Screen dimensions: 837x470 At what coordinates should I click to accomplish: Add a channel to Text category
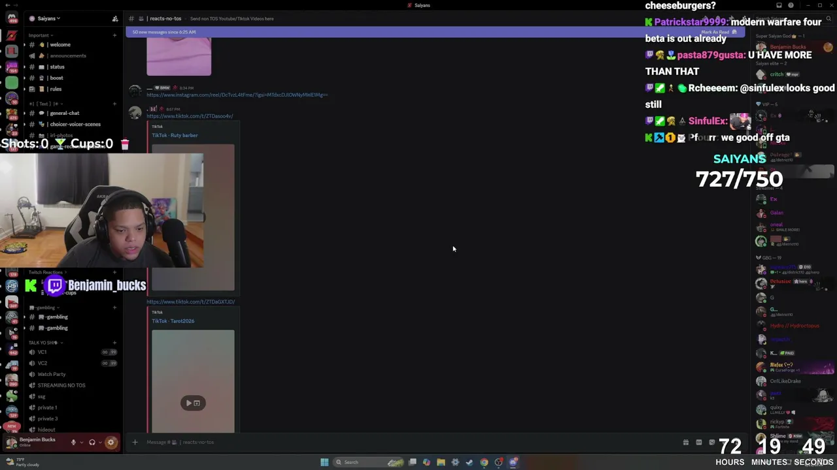click(114, 104)
